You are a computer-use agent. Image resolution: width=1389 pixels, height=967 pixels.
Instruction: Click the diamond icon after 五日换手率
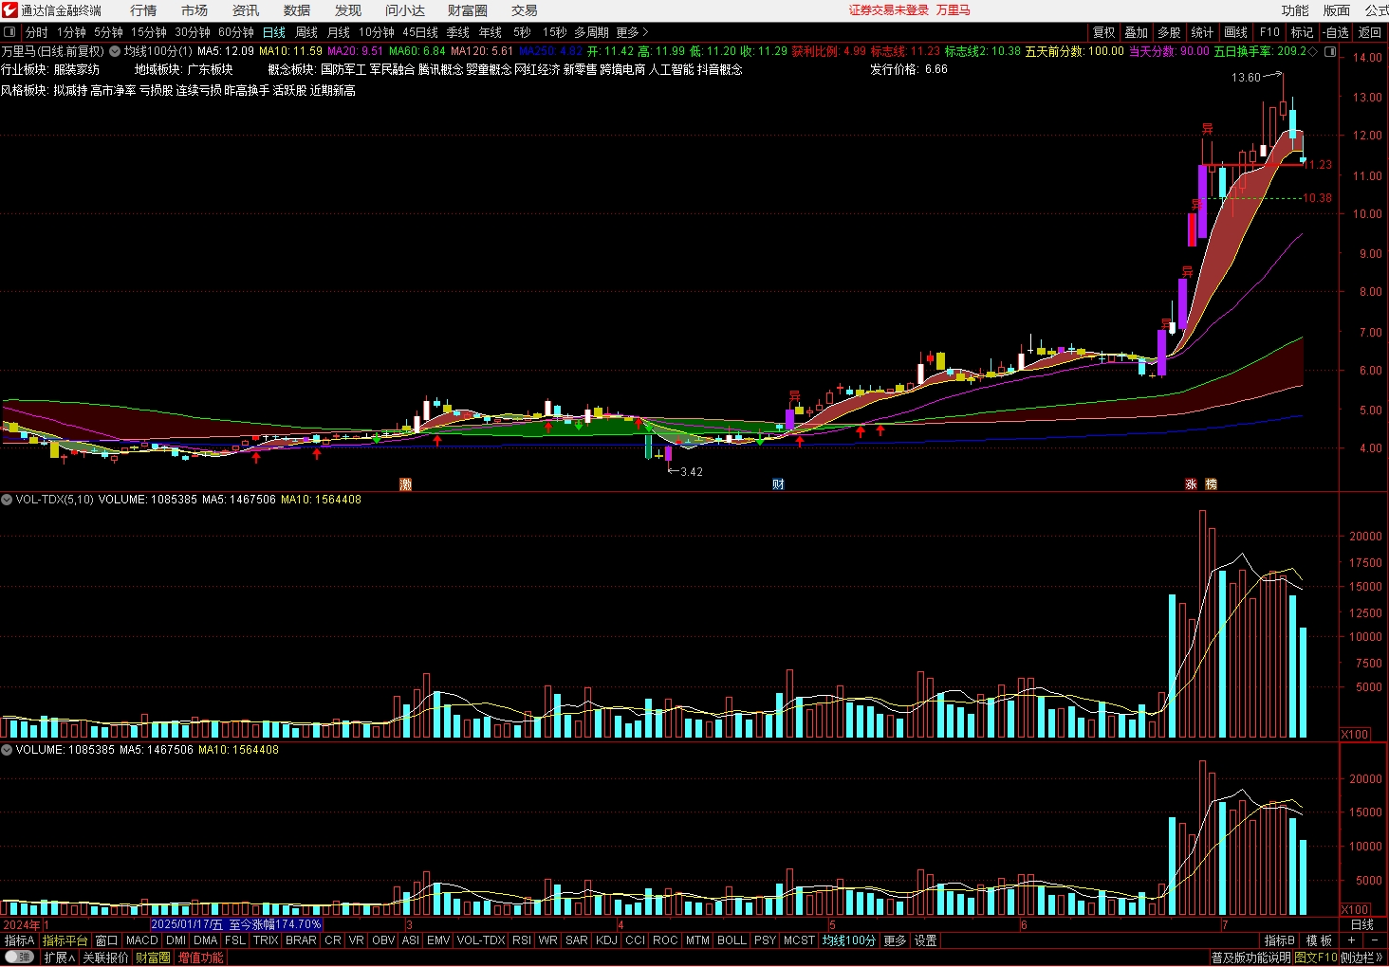[x=1313, y=51]
